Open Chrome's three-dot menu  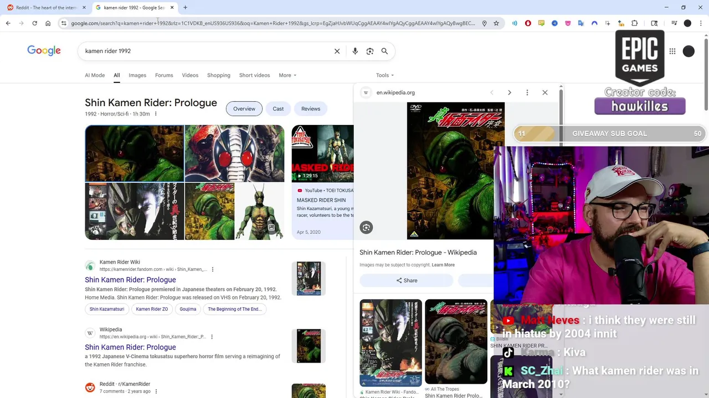[701, 23]
